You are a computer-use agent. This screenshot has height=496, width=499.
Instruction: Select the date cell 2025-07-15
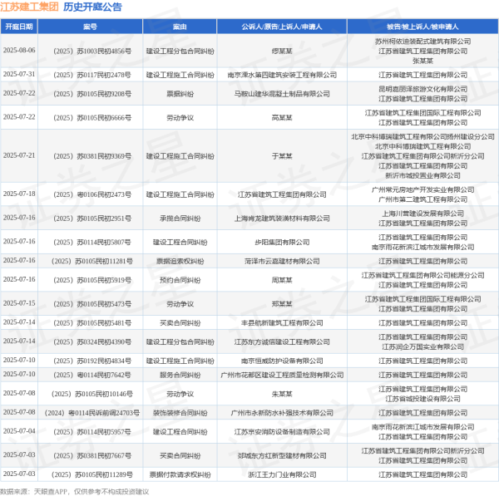tap(19, 303)
